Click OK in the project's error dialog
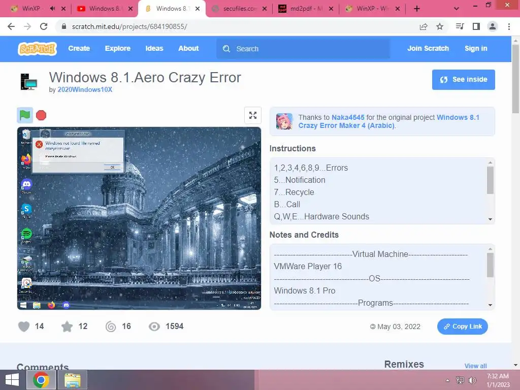 (x=112, y=167)
